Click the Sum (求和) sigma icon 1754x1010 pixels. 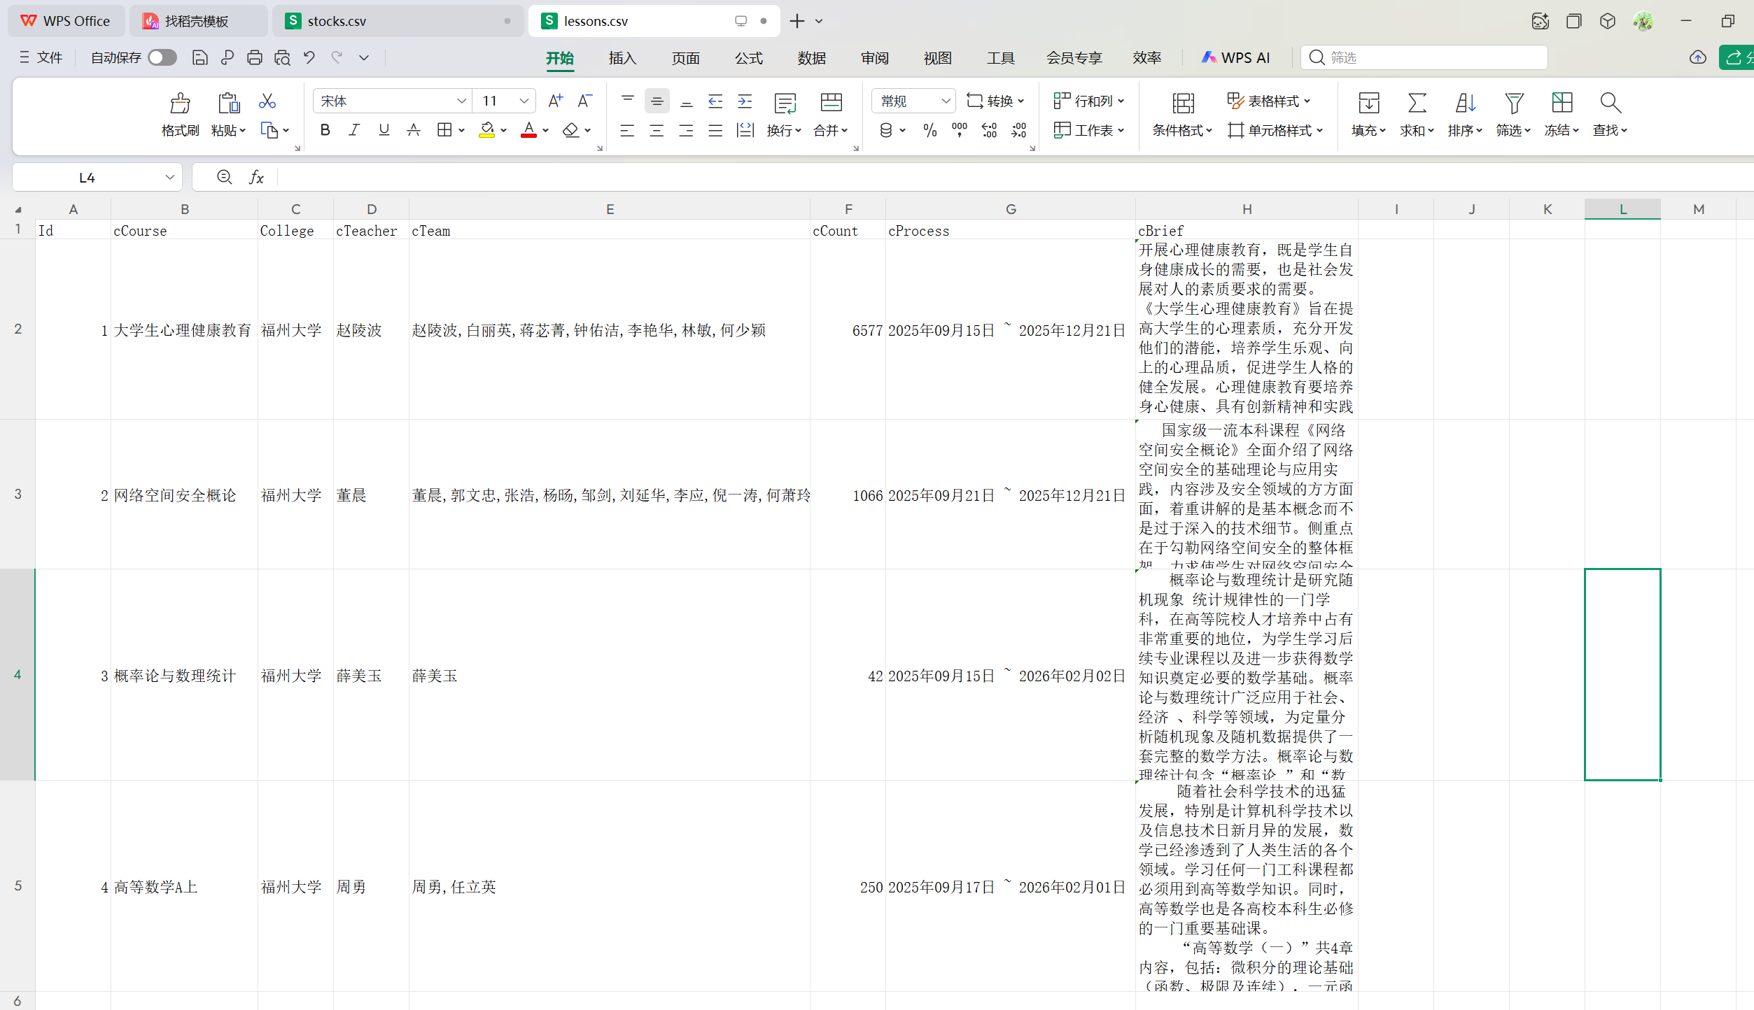pos(1417,104)
